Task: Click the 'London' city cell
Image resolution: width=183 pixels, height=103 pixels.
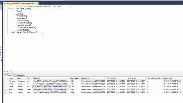Action: pos(20,92)
